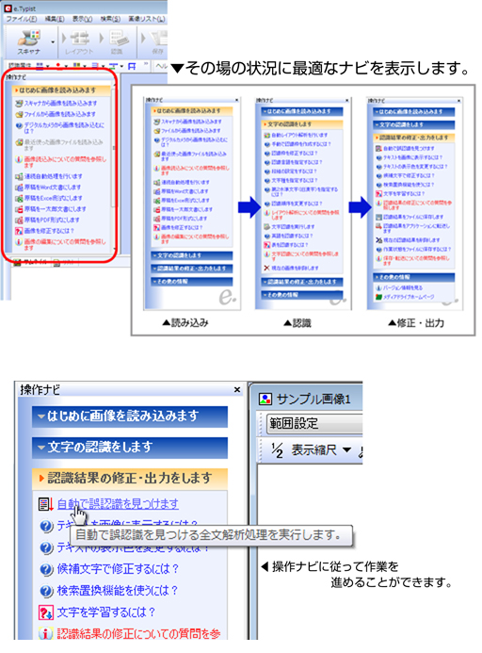Click icon beside 画像を修正するには？ in main window
This screenshot has height=653, width=482.
(x=19, y=231)
